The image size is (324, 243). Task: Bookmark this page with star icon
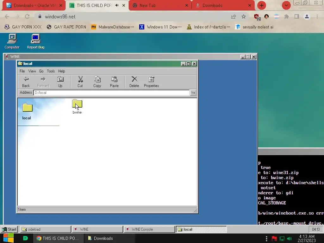(244, 16)
